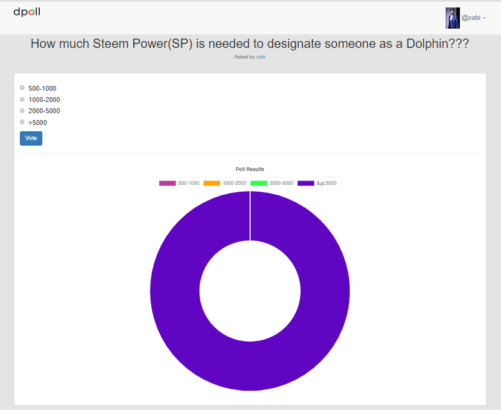Click the 2000-5000 answer label
Screen dimensions: 501x410
(44, 111)
